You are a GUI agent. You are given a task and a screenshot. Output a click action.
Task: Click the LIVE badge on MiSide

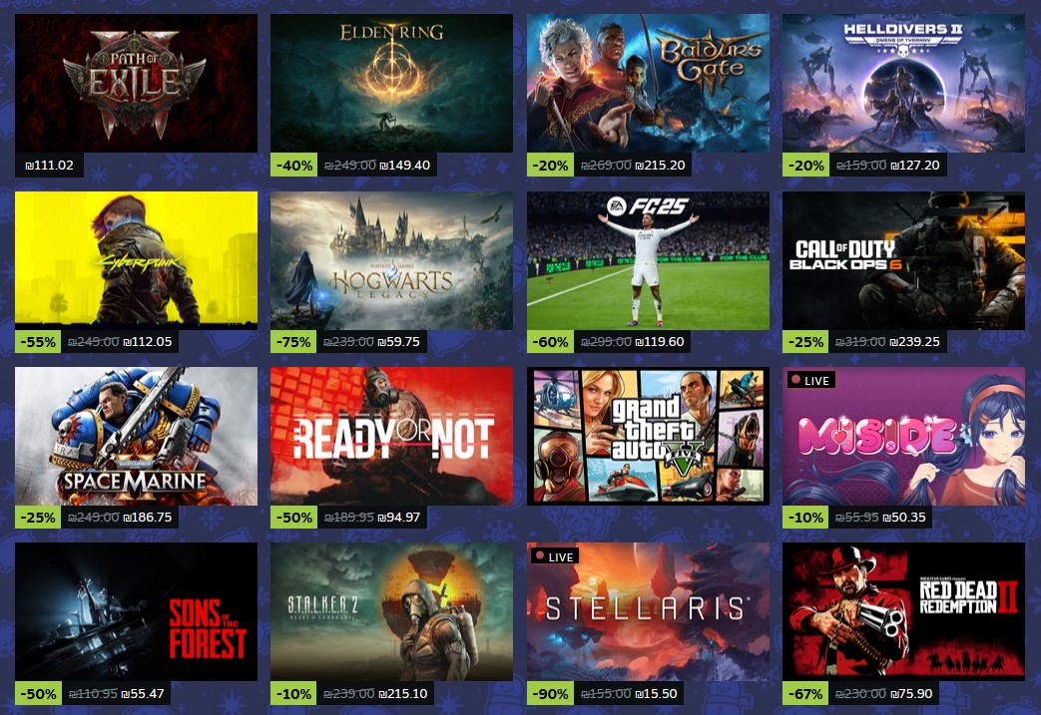click(810, 380)
